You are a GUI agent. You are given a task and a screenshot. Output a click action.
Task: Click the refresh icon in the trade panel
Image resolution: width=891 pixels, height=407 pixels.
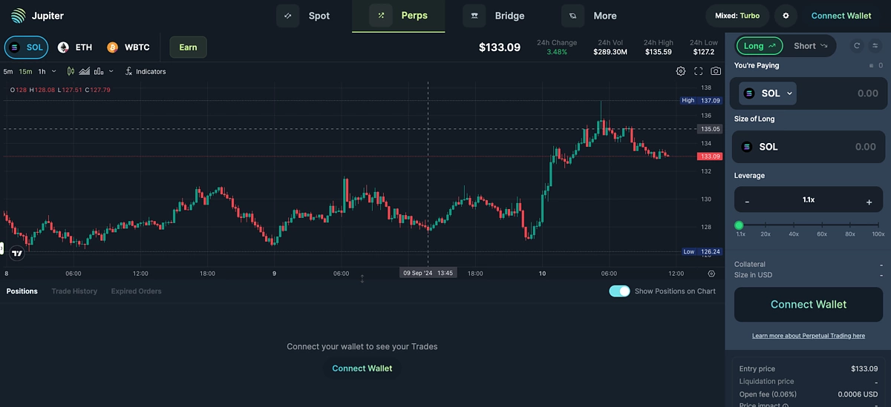(857, 46)
